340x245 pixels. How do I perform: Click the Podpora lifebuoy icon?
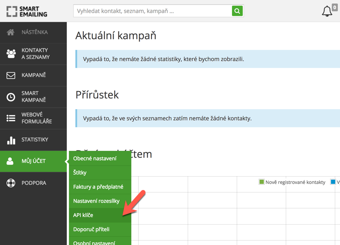(11, 183)
